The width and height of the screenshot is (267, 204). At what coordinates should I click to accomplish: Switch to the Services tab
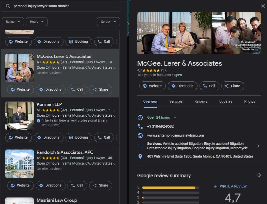176,102
